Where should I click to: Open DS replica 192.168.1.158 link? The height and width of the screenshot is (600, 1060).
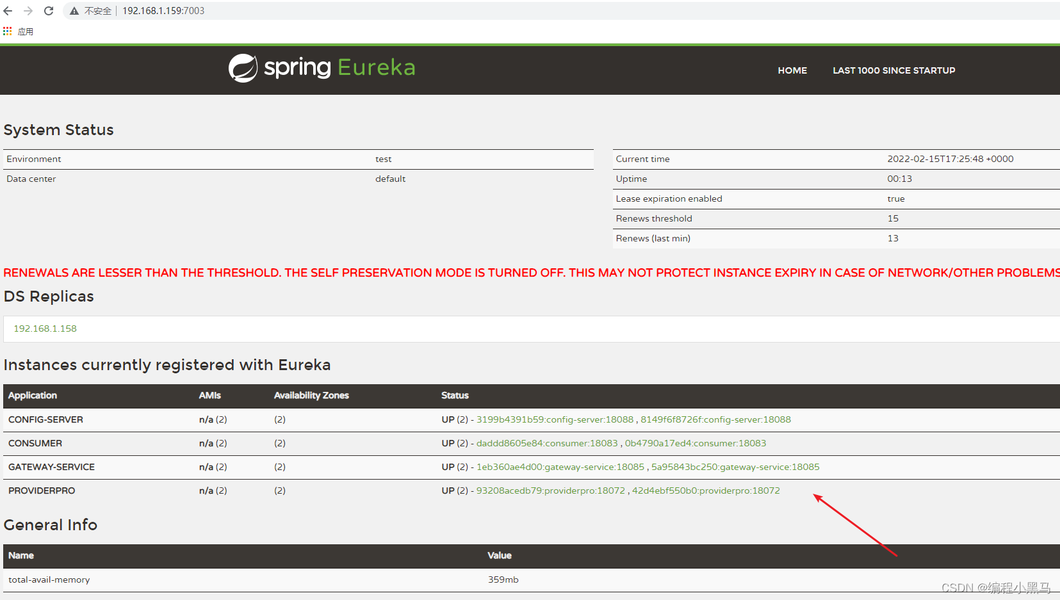tap(45, 328)
